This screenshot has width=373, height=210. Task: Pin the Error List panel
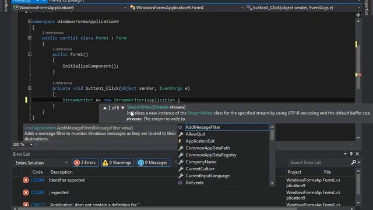(351, 154)
